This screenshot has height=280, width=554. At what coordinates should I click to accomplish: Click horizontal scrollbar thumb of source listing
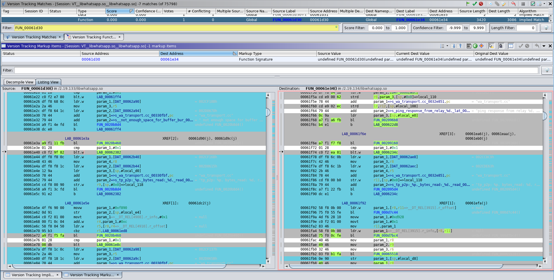coord(119,266)
